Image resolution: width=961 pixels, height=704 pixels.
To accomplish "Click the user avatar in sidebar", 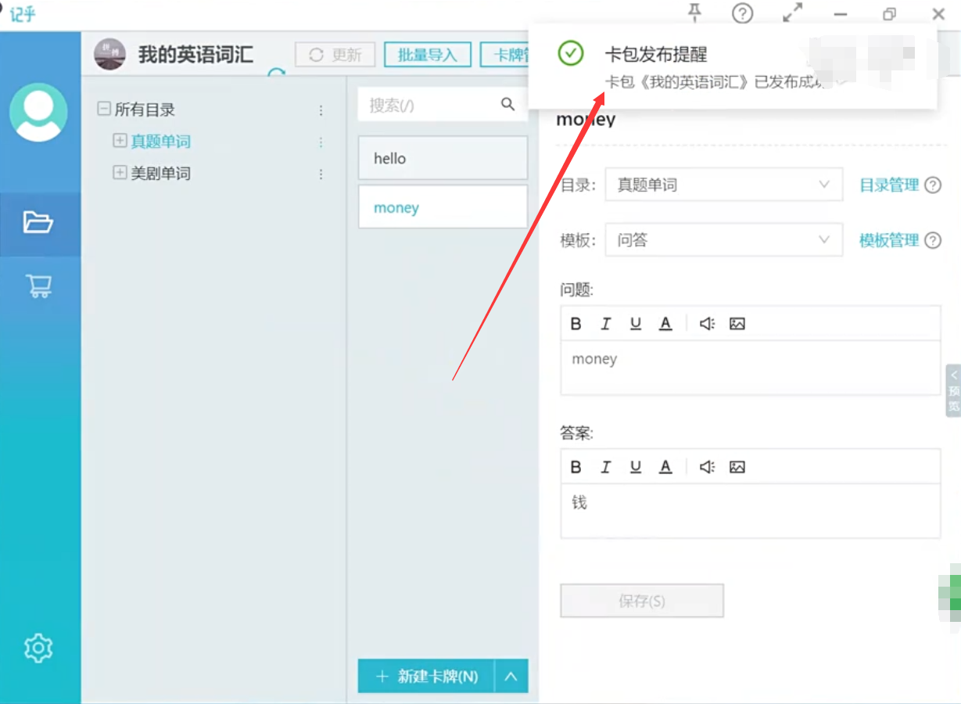I will pos(38,112).
